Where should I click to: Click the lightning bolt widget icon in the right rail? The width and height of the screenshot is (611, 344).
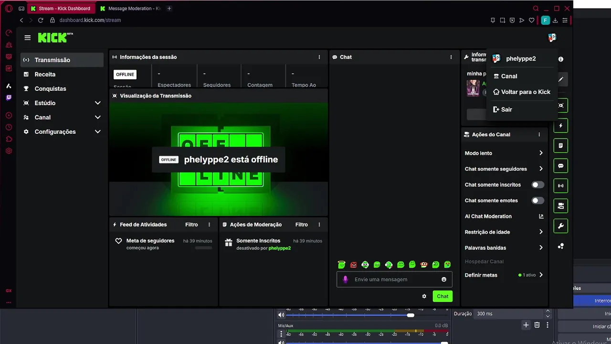click(561, 126)
